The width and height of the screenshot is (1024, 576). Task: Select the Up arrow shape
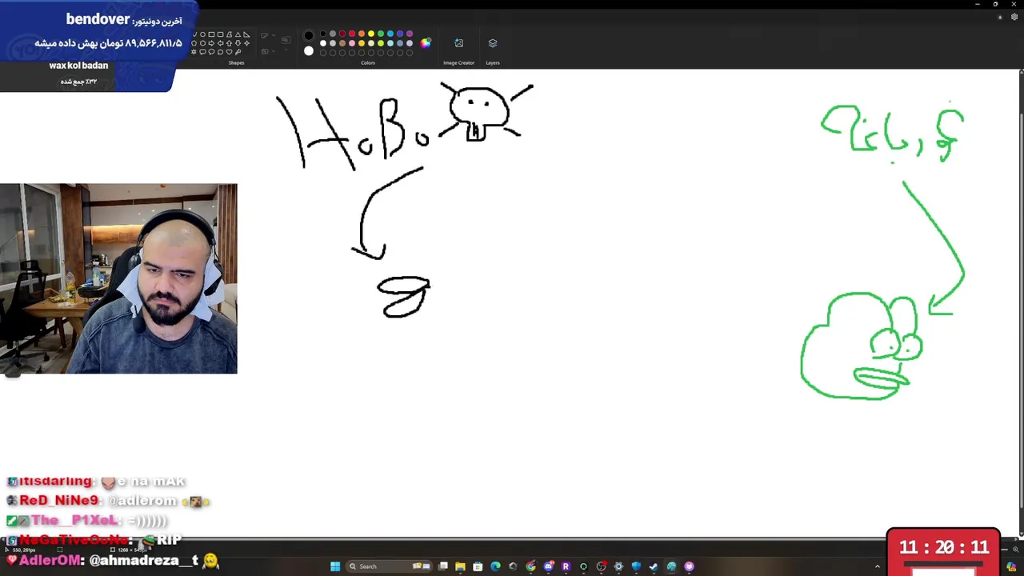(x=229, y=43)
